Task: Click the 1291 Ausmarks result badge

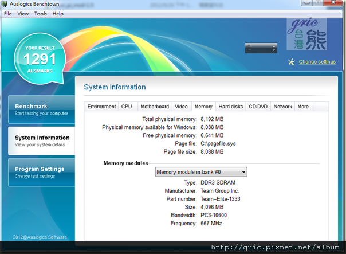Action: point(40,59)
